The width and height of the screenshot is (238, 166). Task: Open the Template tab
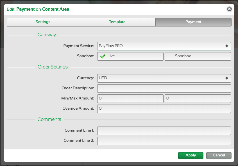(x=117, y=22)
